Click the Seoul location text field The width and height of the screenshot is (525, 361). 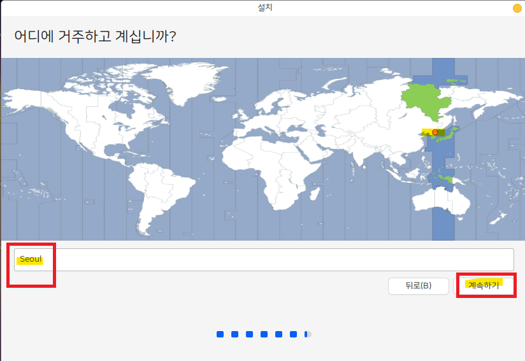(264, 260)
